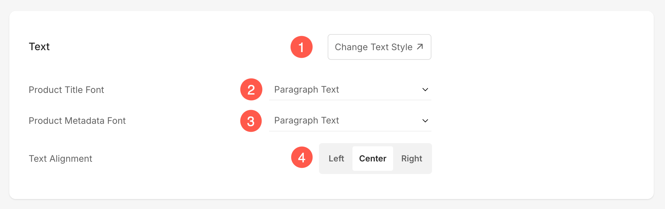Click the arrow icon in Change Text Style
Image resolution: width=665 pixels, height=209 pixels.
click(420, 47)
